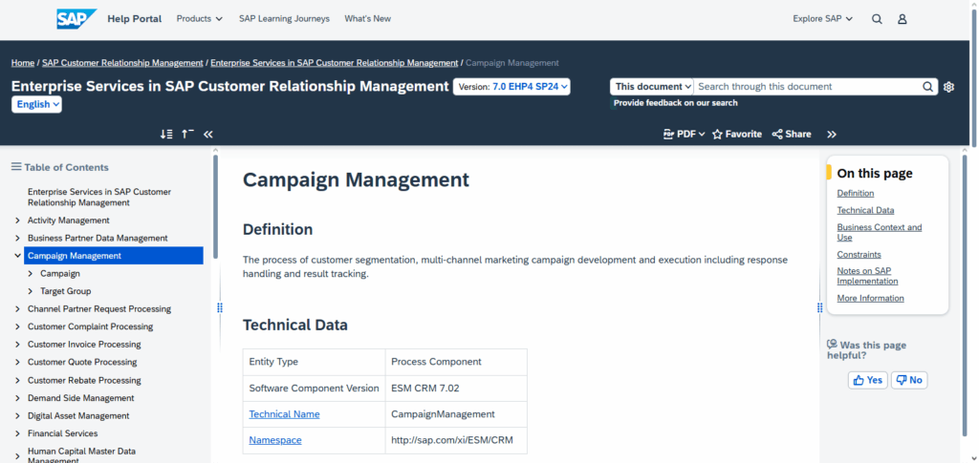Collapse the right side panel with chevrons
The height and width of the screenshot is (463, 979).
(x=832, y=134)
